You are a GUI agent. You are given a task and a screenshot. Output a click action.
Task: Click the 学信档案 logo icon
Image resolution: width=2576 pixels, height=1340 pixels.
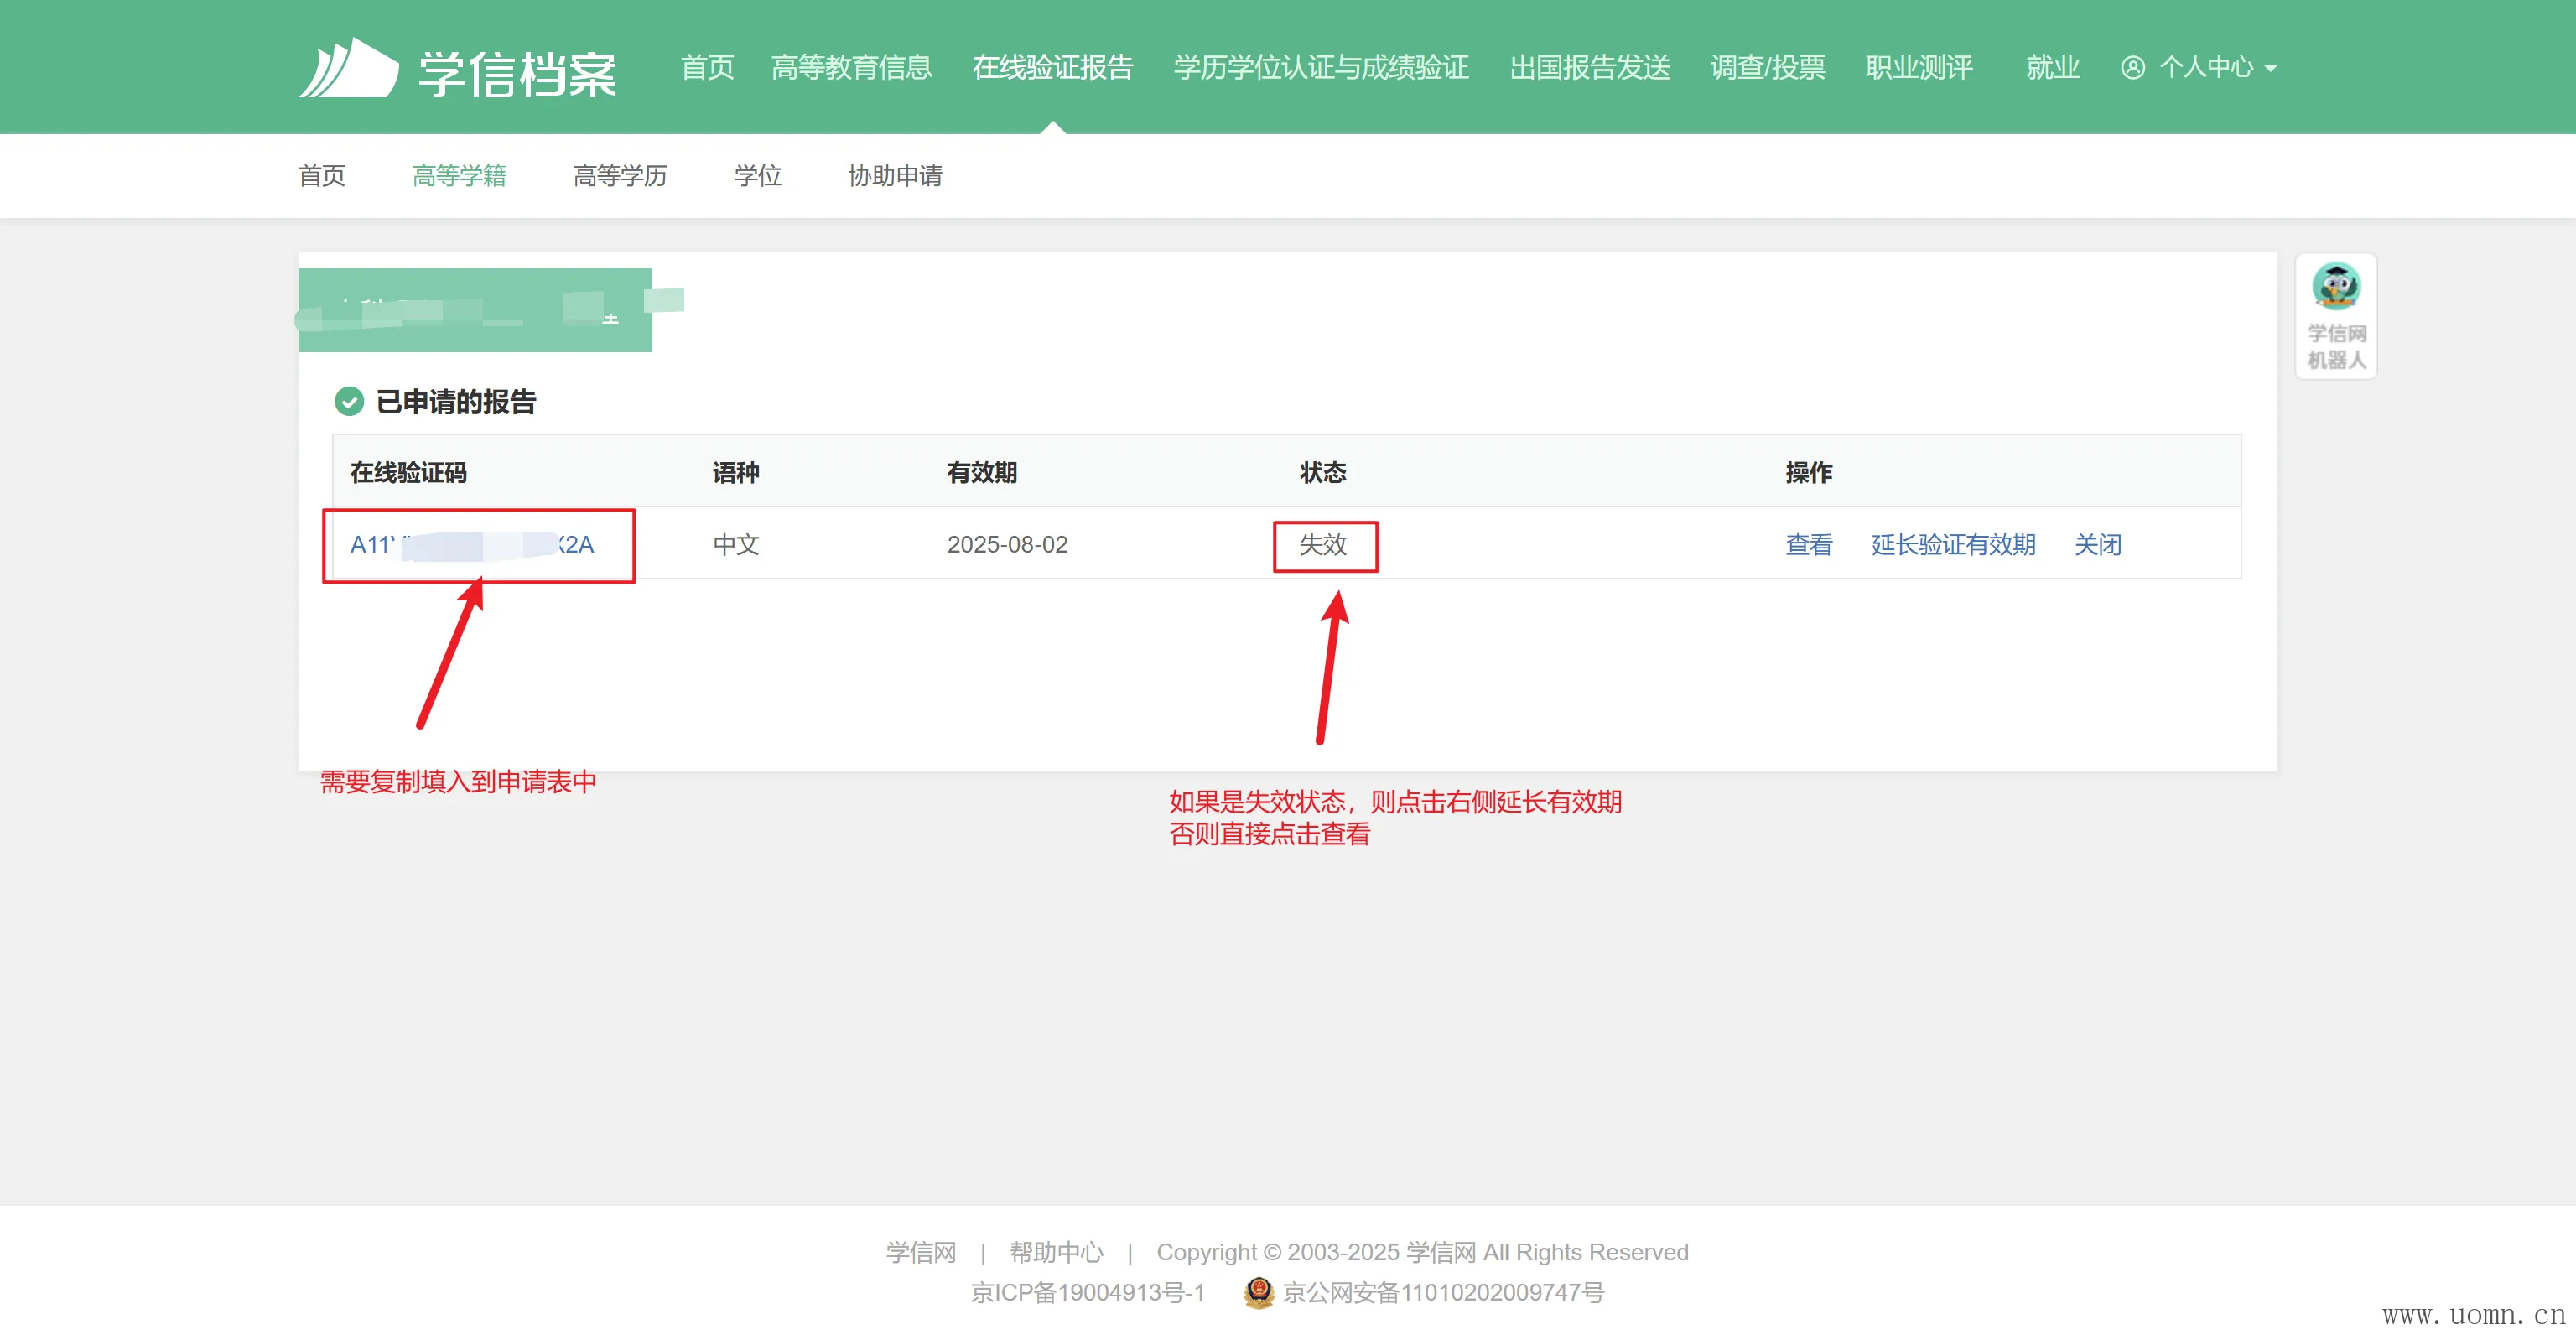[349, 68]
